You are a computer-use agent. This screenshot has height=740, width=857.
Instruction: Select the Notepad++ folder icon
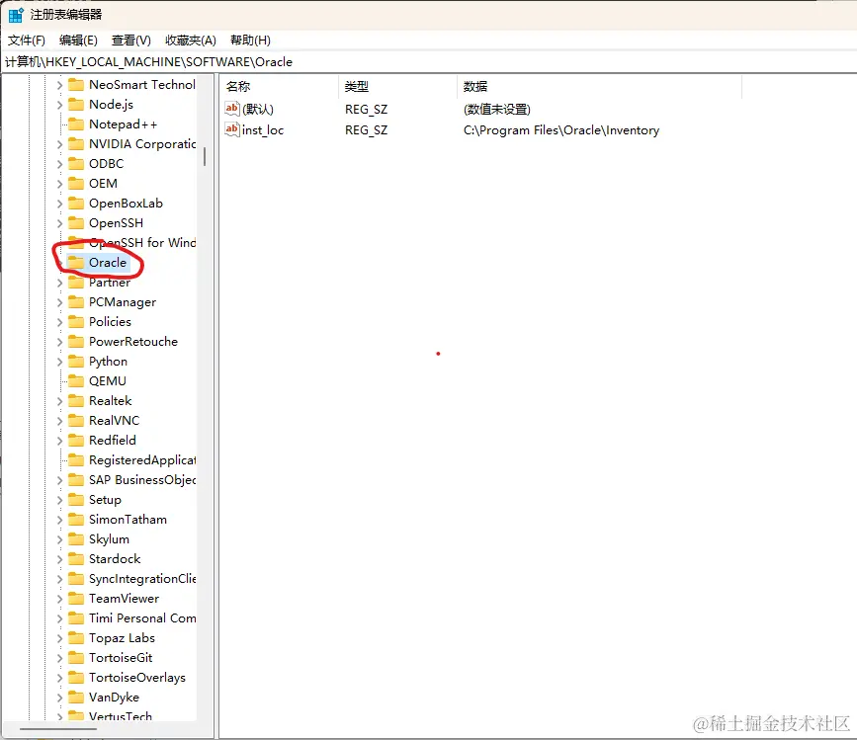point(75,123)
